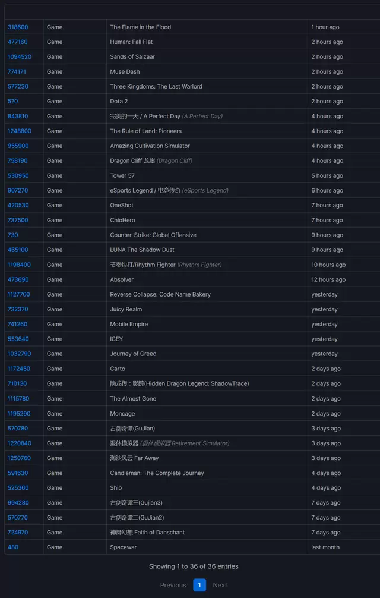Select app ID 730 link
The image size is (380, 598).
12,235
